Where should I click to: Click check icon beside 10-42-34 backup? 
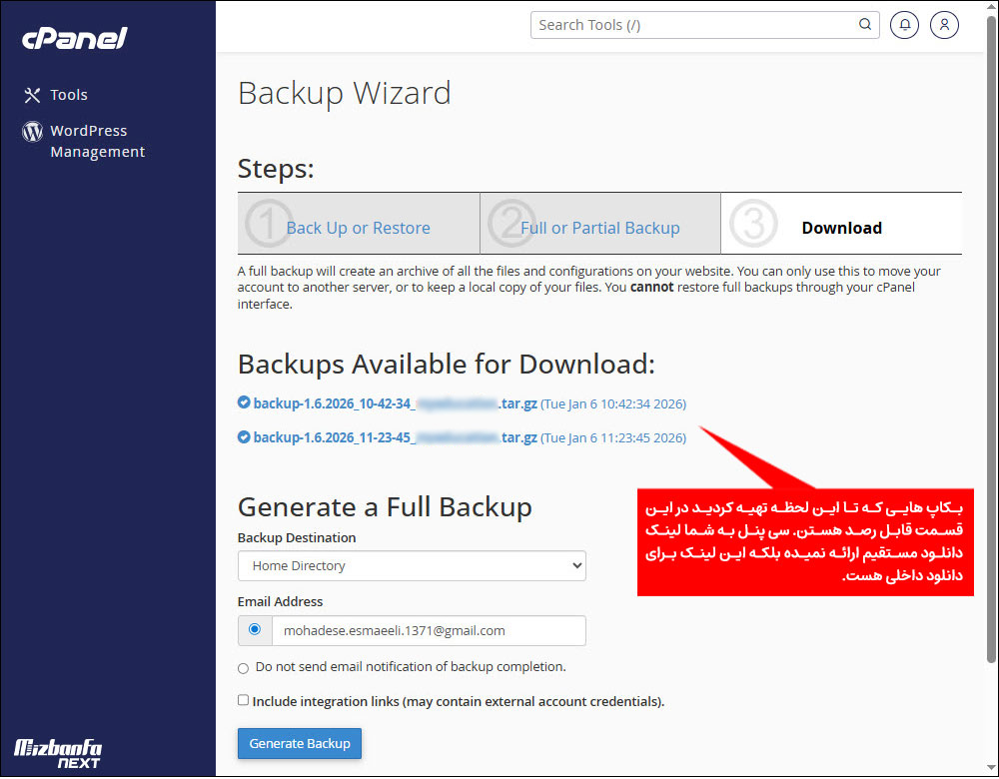[244, 402]
